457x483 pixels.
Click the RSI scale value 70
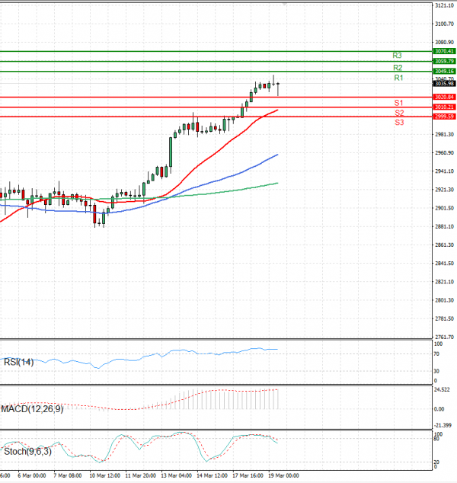pos(436,354)
